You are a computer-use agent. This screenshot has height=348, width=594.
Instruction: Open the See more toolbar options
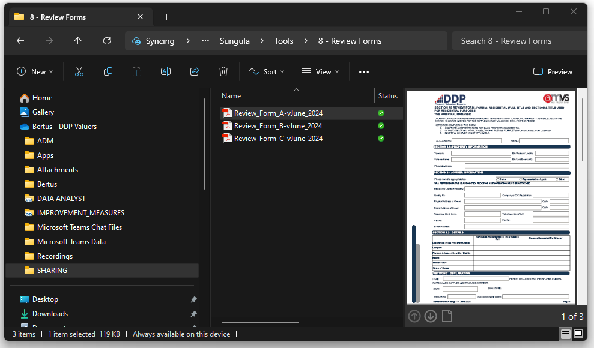pyautogui.click(x=364, y=71)
